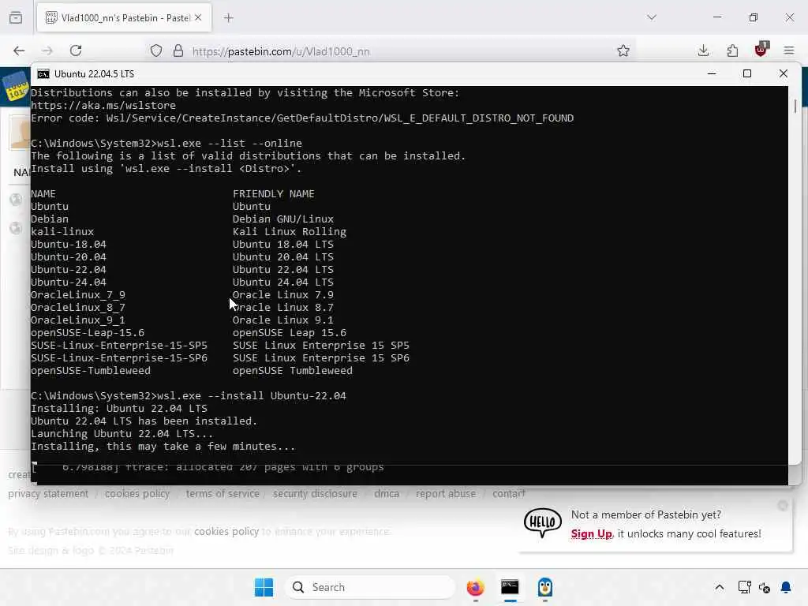Click 'kali-linux' row in terminal list
The height and width of the screenshot is (606, 808).
[62, 231]
